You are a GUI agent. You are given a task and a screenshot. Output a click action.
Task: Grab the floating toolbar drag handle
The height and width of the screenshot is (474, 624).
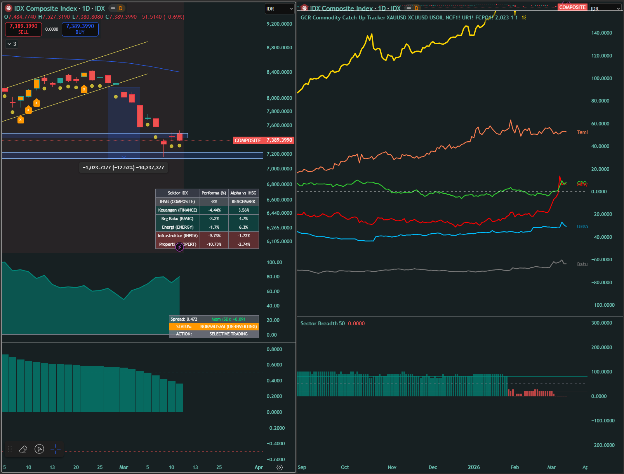pyautogui.click(x=10, y=449)
